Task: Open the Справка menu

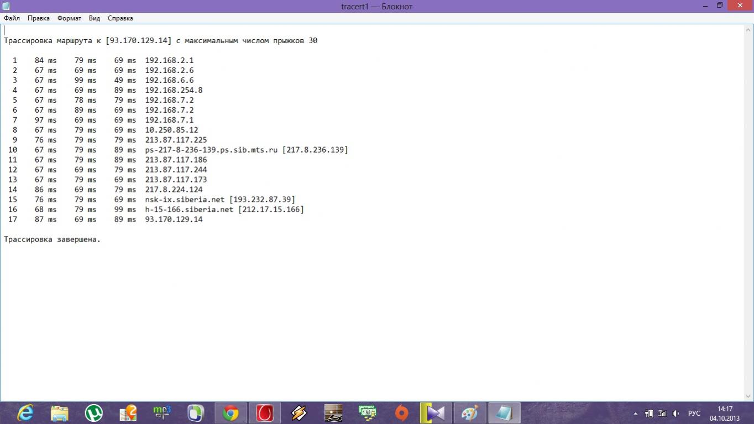Action: point(120,18)
